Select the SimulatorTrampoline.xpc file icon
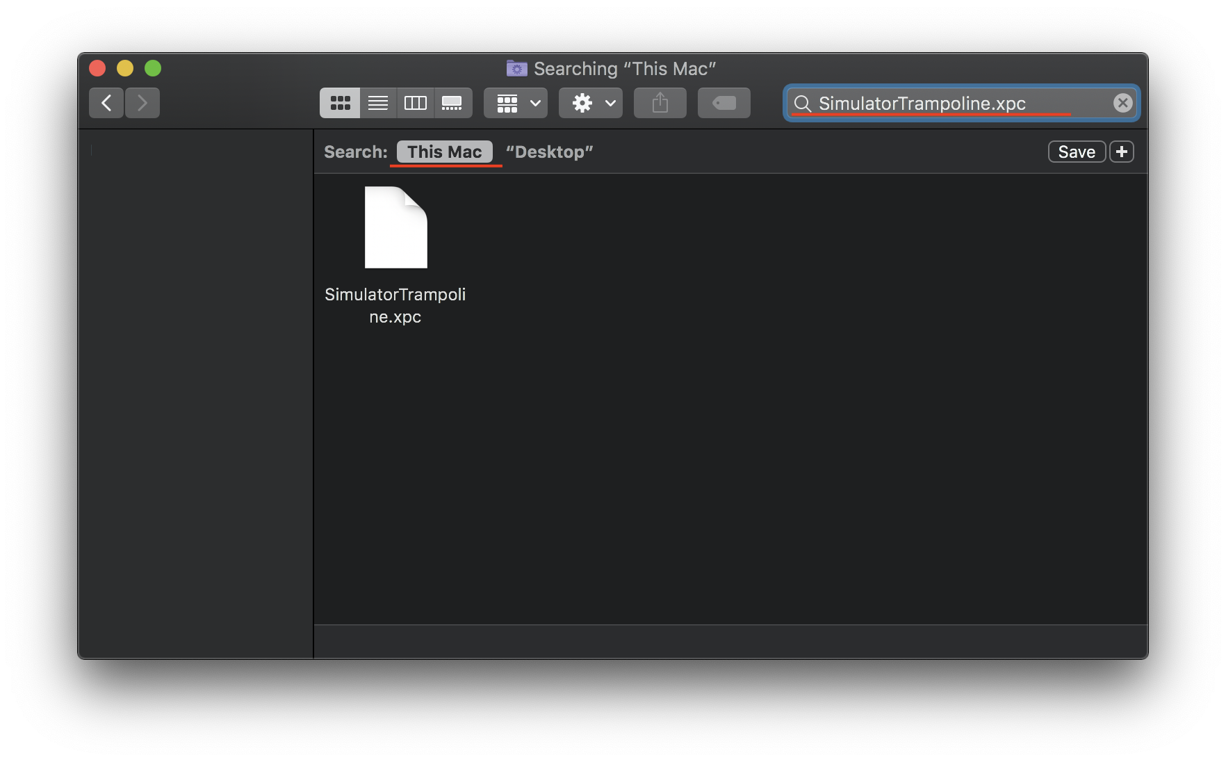The image size is (1226, 762). point(396,227)
